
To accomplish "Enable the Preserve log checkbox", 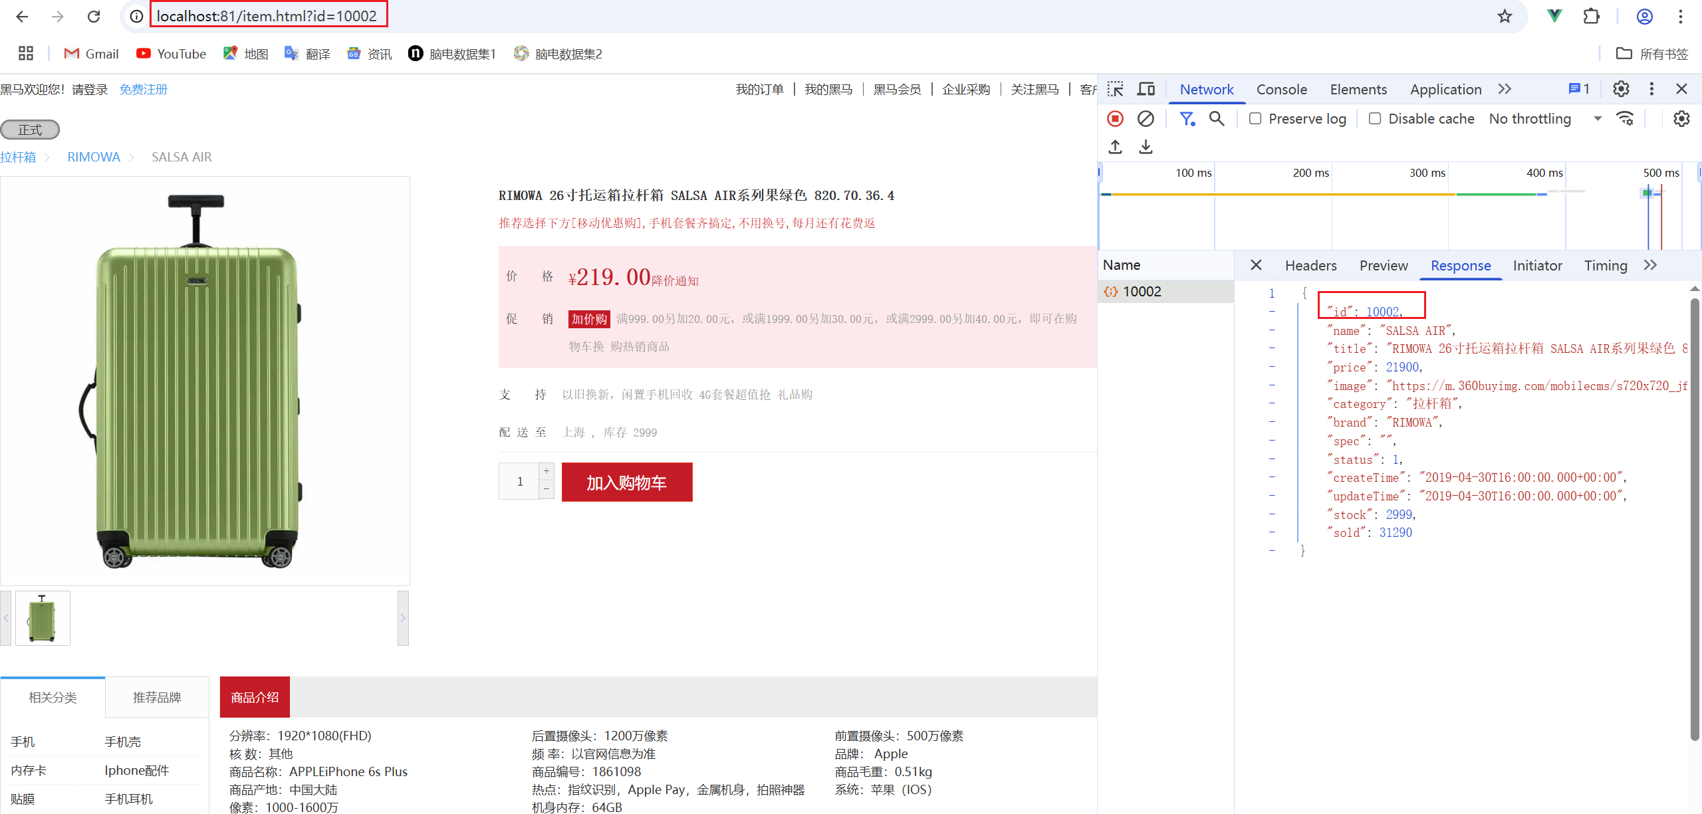I will point(1255,119).
